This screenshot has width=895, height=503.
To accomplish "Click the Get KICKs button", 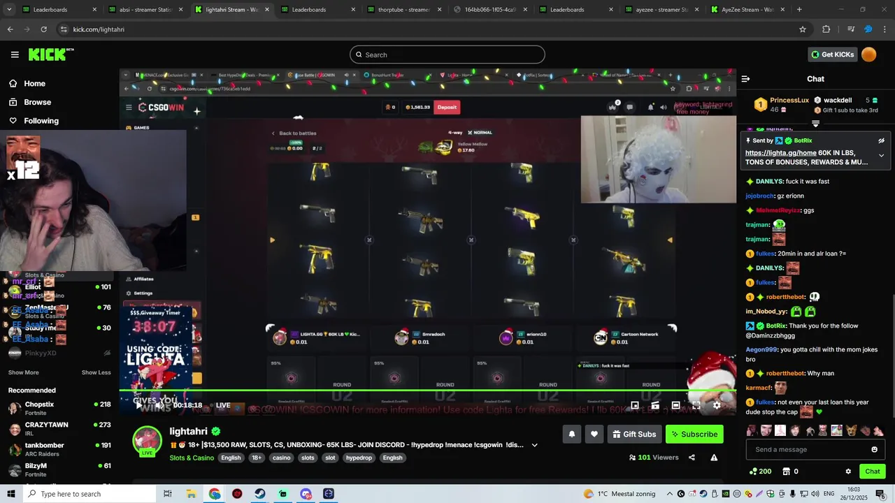I will tap(832, 54).
